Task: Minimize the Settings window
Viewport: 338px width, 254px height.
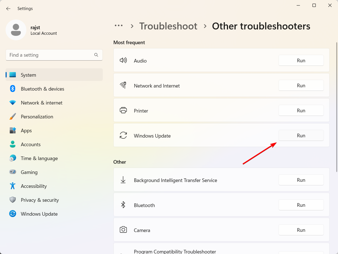Action: tap(298, 5)
